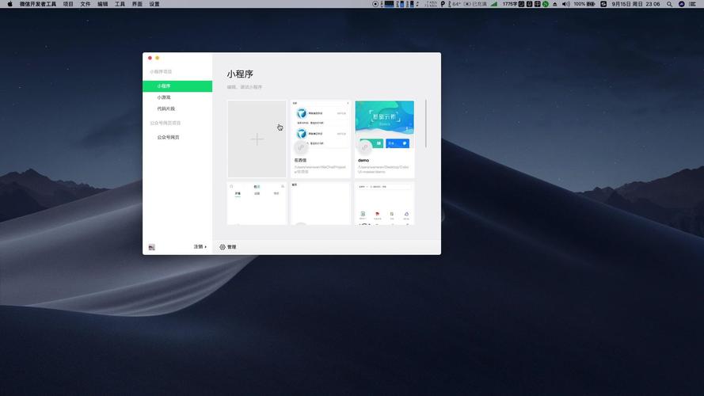Open the 项目 menu

click(x=68, y=4)
